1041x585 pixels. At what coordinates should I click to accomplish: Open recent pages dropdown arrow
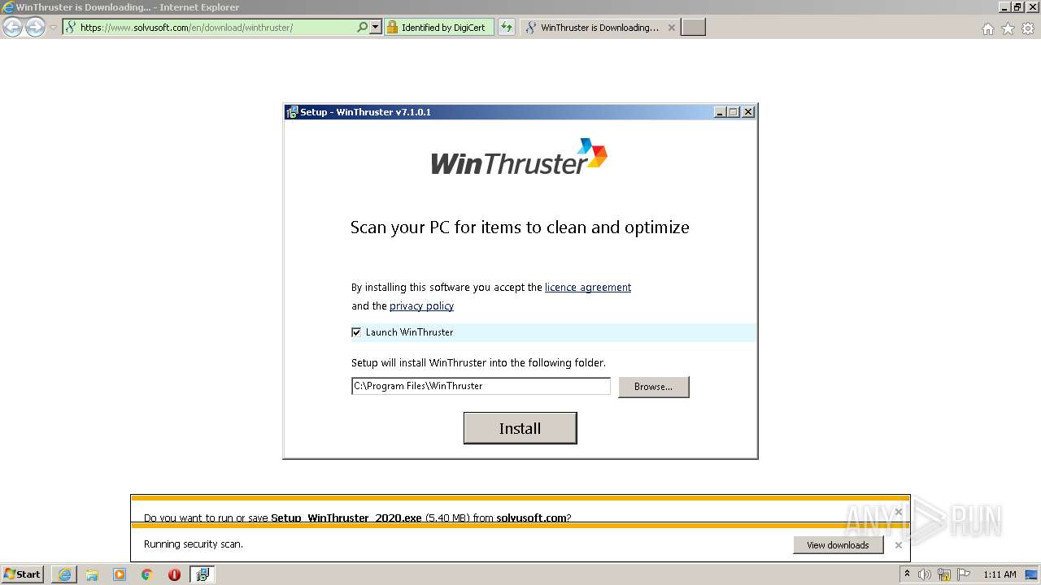(53, 28)
